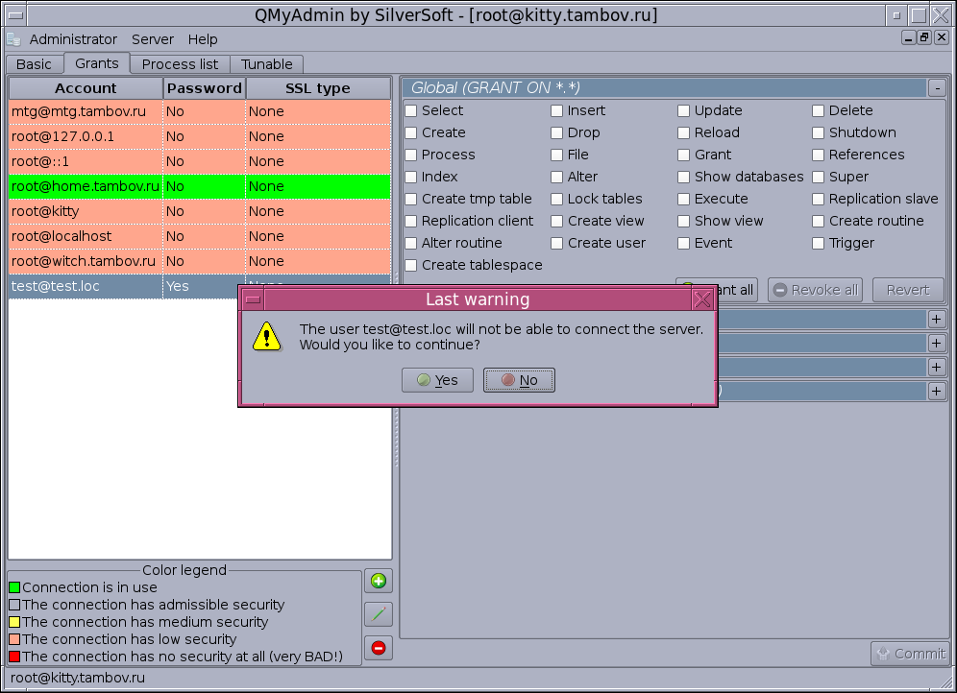Click the green Connection is in use swatch
957x693 pixels.
(x=14, y=587)
